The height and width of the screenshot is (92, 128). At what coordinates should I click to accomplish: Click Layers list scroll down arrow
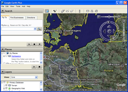click(x=41, y=89)
